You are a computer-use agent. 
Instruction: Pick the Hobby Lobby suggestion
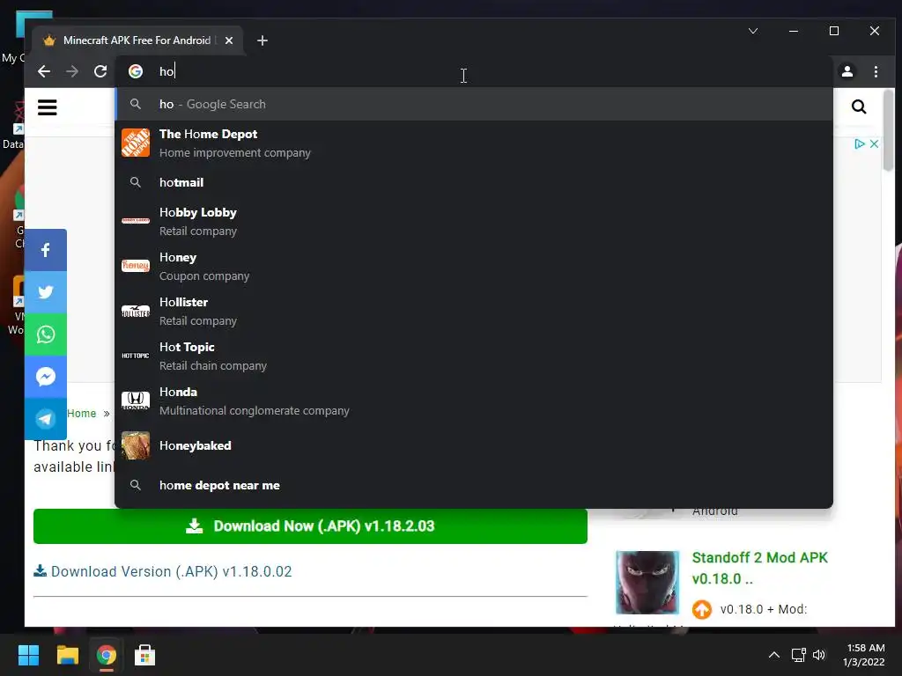474,221
